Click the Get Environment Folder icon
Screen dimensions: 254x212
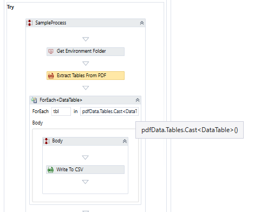click(51, 52)
